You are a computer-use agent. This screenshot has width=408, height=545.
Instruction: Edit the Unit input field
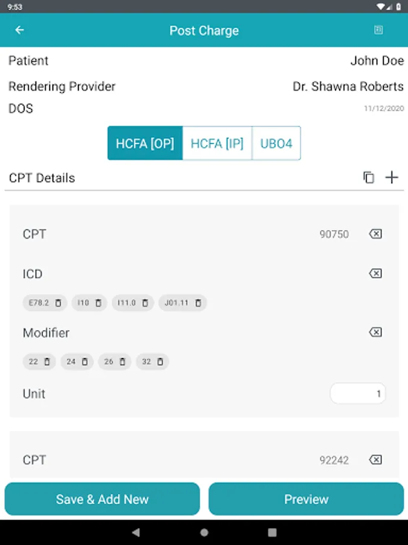[358, 394]
